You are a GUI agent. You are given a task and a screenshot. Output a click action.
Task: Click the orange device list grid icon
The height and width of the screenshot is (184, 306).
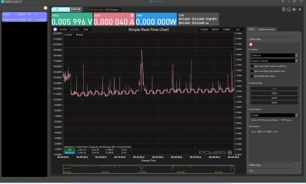[x=45, y=8]
